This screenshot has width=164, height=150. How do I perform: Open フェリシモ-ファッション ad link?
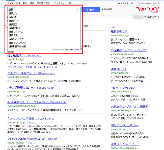tap(123, 88)
